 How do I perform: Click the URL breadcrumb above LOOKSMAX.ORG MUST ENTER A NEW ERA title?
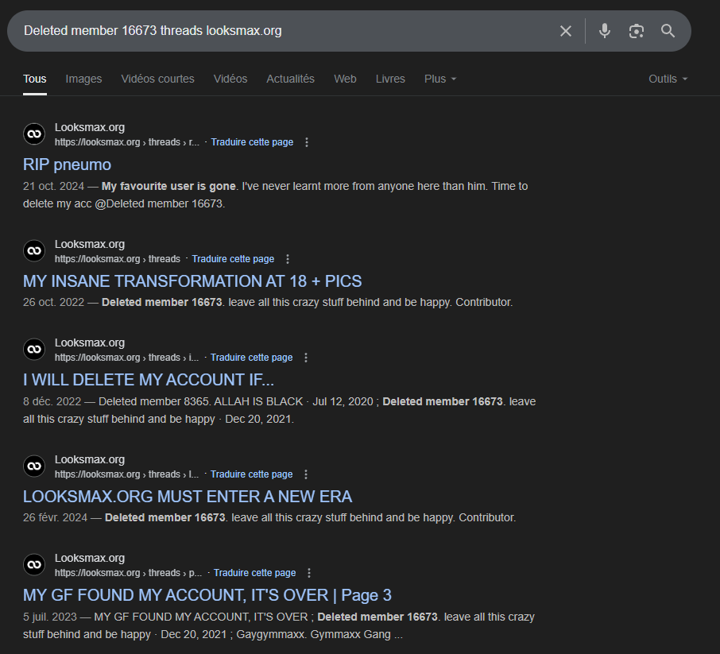coord(126,474)
